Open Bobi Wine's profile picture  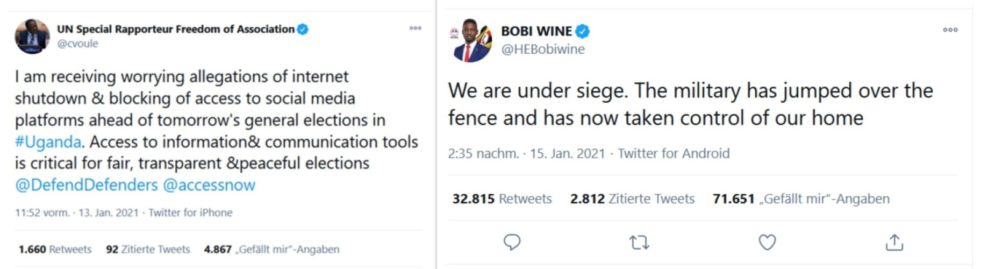(x=470, y=42)
